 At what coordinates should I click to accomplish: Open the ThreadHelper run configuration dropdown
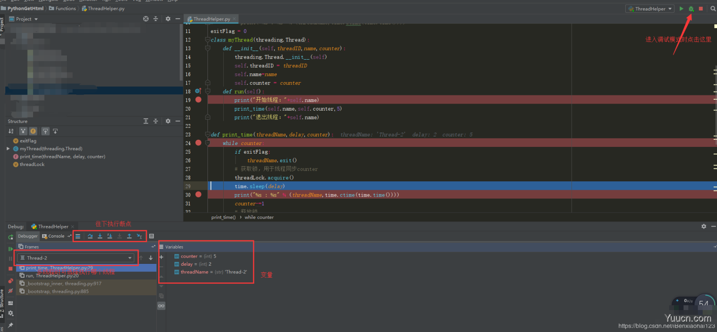pyautogui.click(x=650, y=9)
